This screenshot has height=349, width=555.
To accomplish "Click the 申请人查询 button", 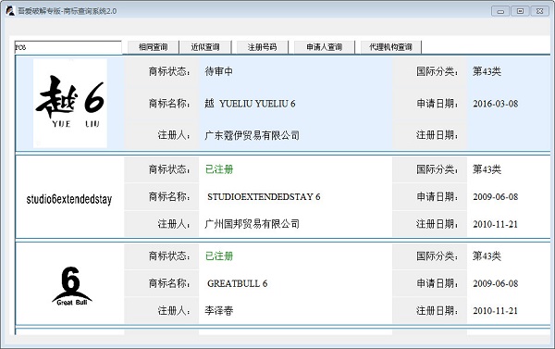I will click(x=325, y=47).
